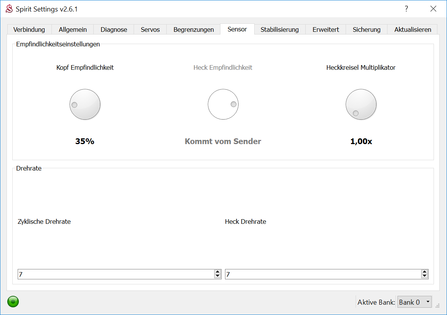
Task: Increase Zyklische Drehrate with up arrow
Action: click(x=217, y=272)
